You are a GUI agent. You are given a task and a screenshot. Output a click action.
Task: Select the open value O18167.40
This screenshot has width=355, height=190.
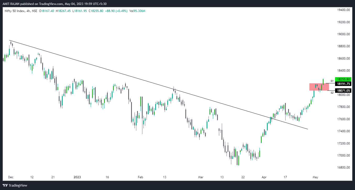47,11
